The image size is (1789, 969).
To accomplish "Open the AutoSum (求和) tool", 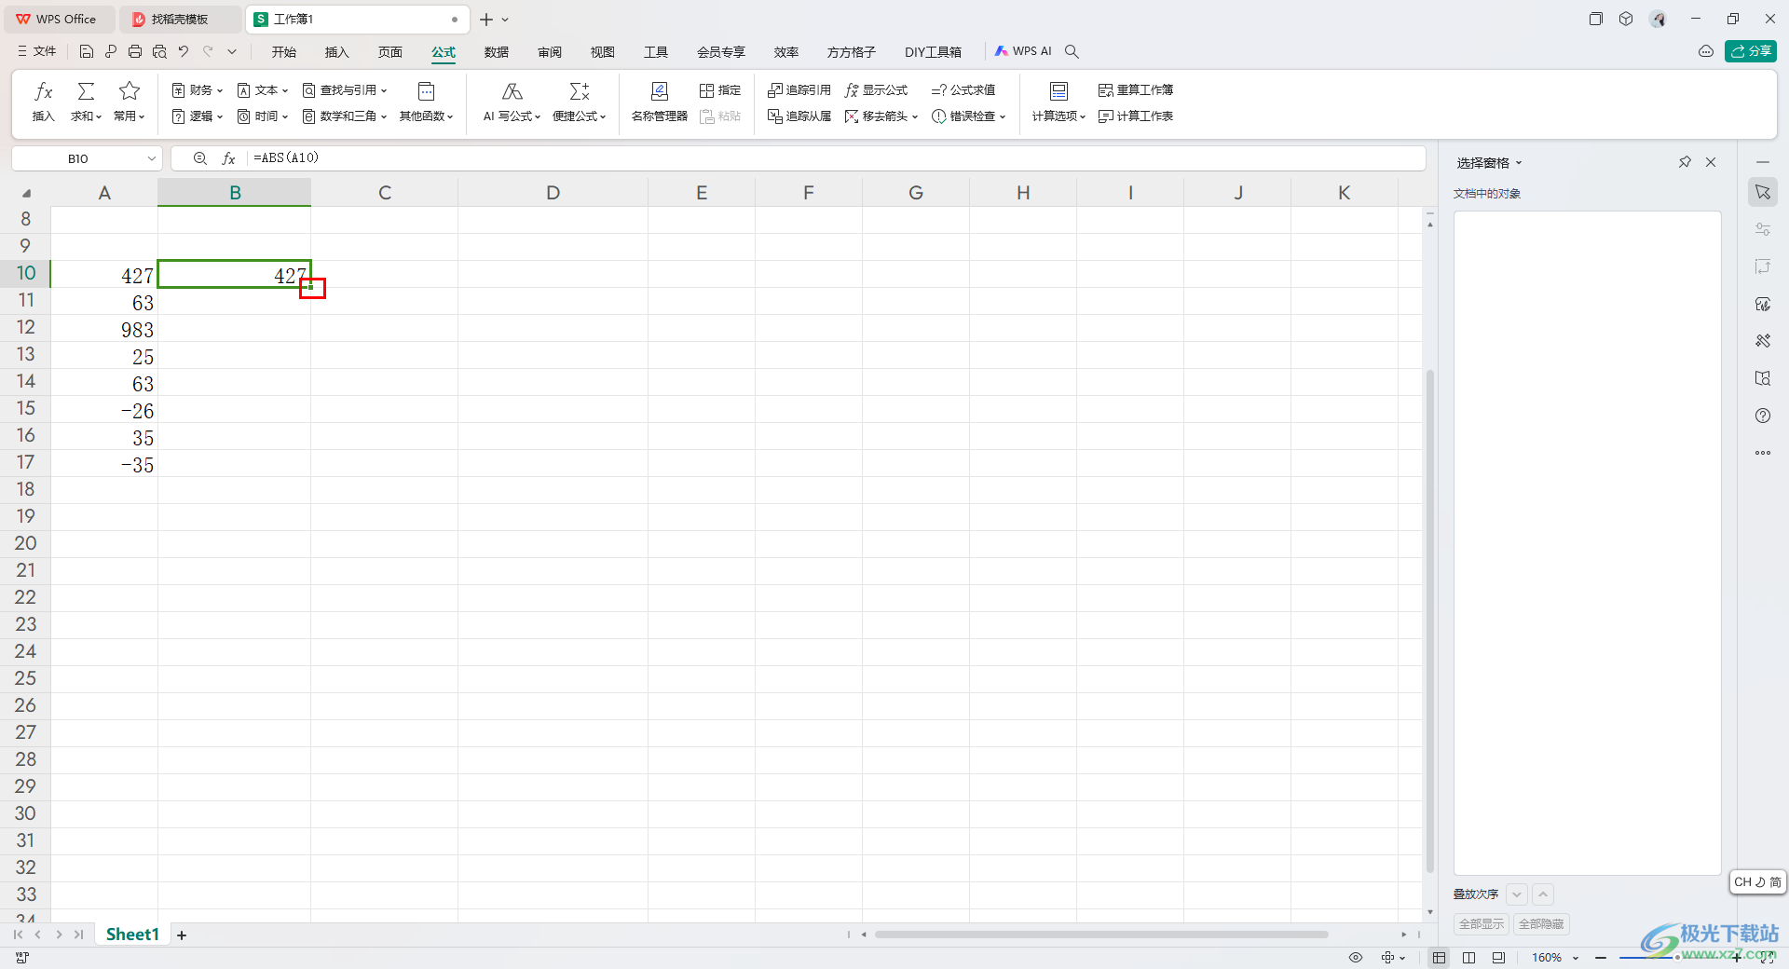I will pyautogui.click(x=86, y=102).
